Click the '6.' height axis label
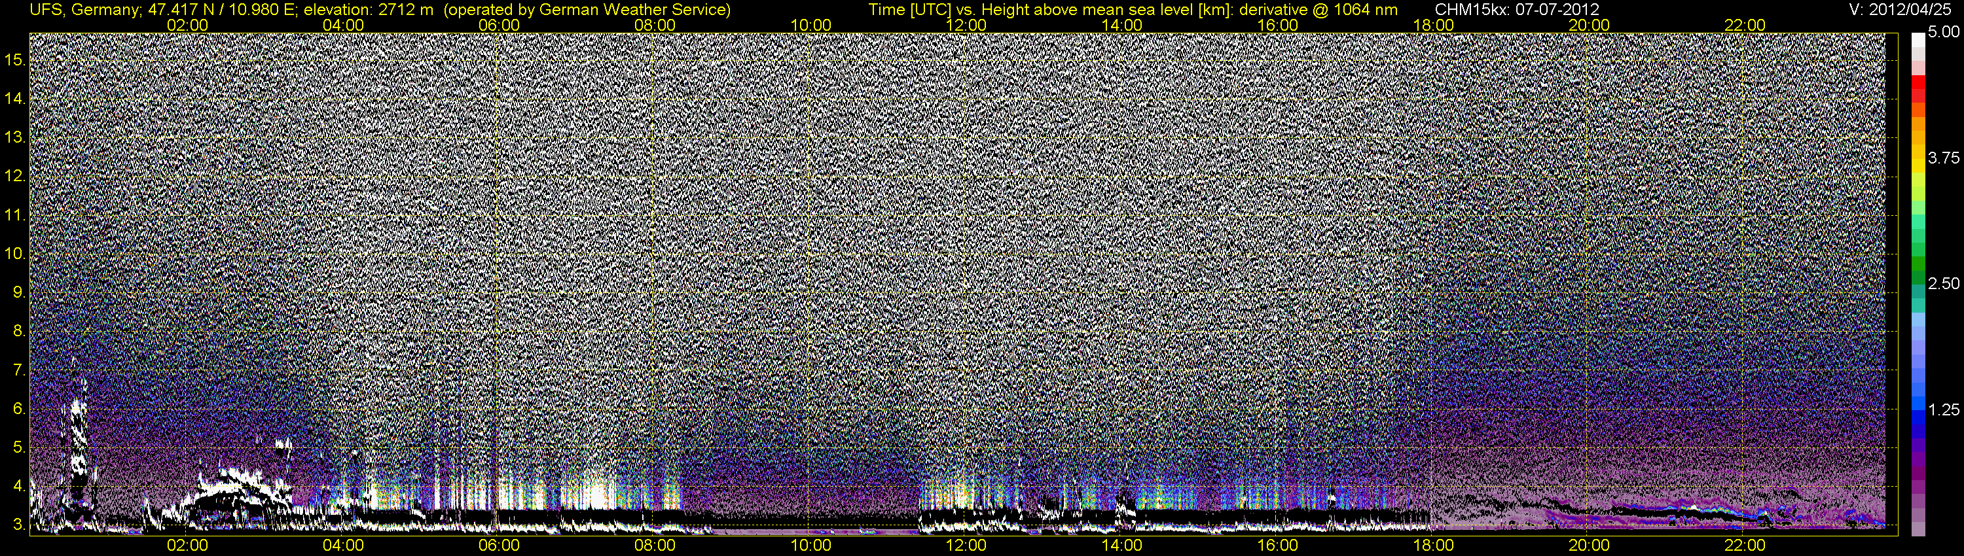 pyautogui.click(x=20, y=409)
